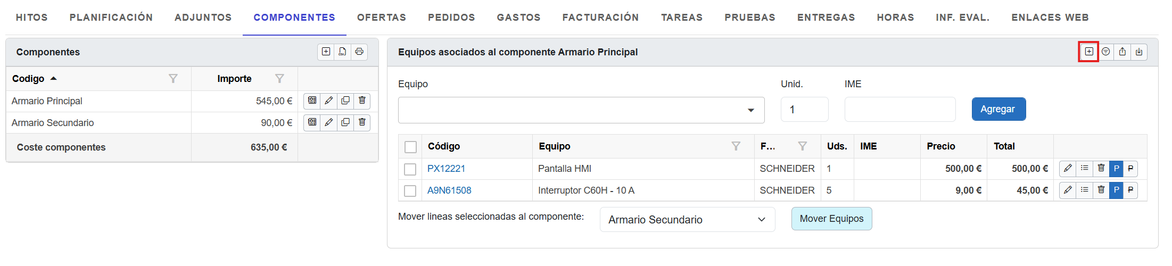1172x266 pixels.
Task: Toggle the select-all checkbox in table header
Action: pyautogui.click(x=410, y=147)
